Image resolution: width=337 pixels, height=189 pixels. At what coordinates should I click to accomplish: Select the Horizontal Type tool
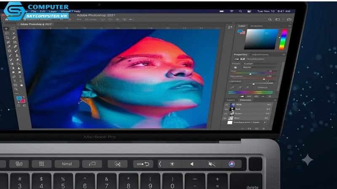pyautogui.click(x=15, y=81)
